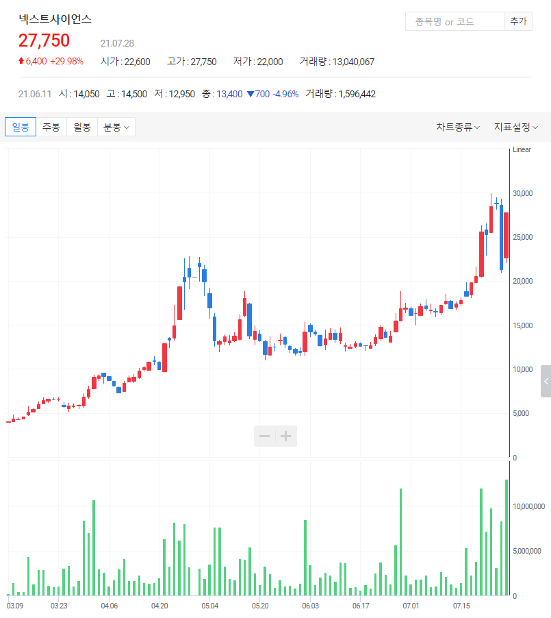Click the 추가 add button
Viewport: 551px width, 618px height.
[518, 21]
